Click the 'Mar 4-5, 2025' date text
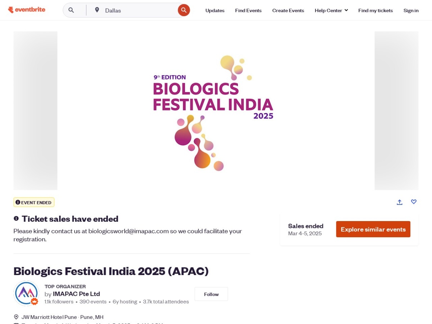 [305, 234]
